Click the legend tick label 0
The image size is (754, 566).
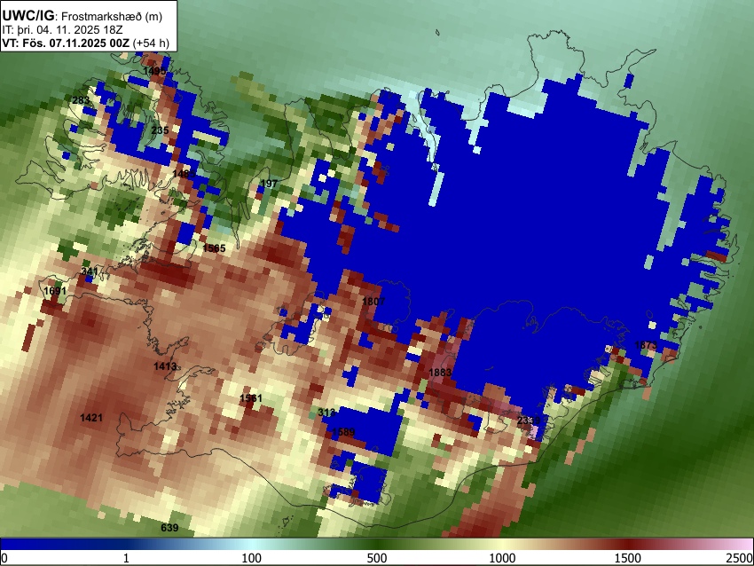point(4,558)
